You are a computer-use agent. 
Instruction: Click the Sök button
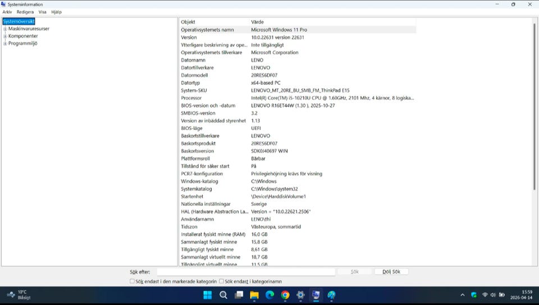(x=354, y=272)
